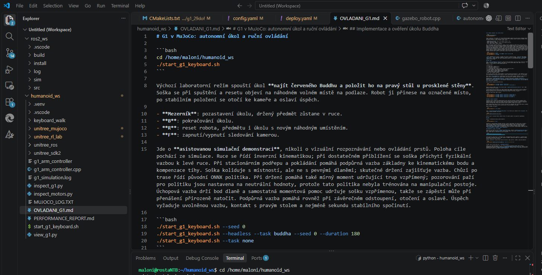Open the Microsoft Edge tools icon in activity bar
Screen dimensions: 542x275
point(10,118)
